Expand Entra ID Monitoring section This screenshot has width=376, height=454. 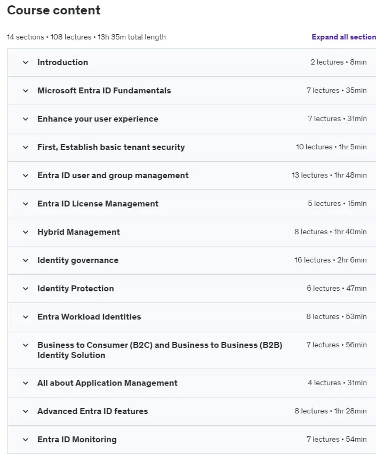pos(191,439)
